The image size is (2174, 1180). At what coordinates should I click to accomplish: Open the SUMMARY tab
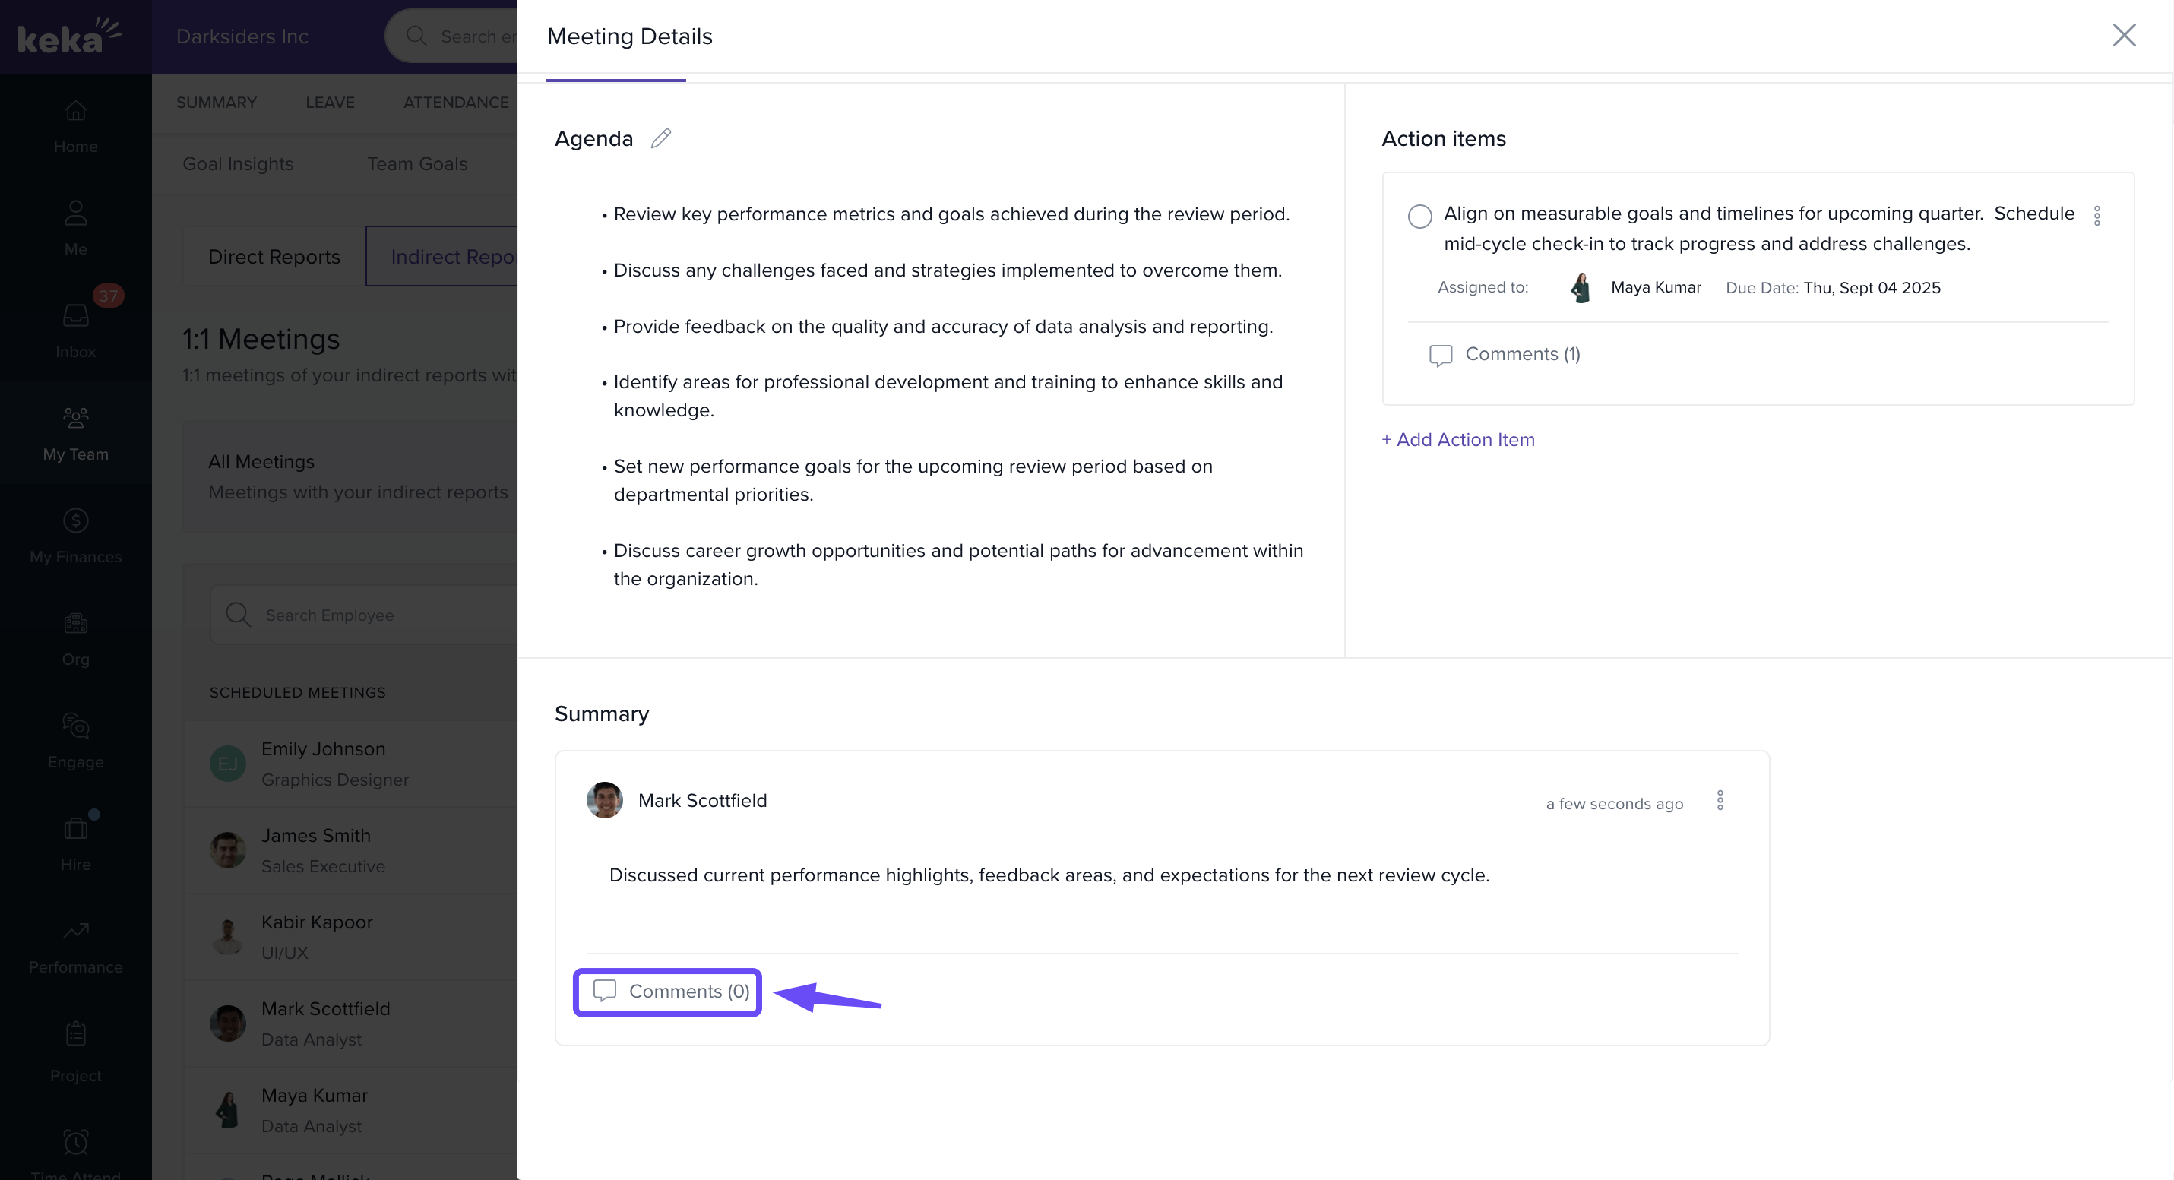click(216, 102)
